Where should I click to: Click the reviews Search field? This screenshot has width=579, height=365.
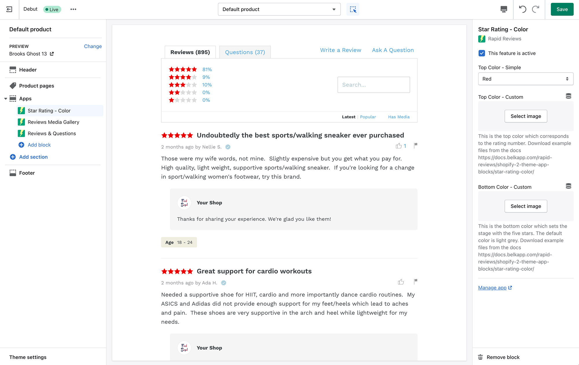click(373, 85)
